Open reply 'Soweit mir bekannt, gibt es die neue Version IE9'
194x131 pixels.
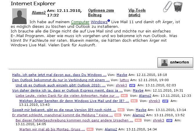point(64,110)
